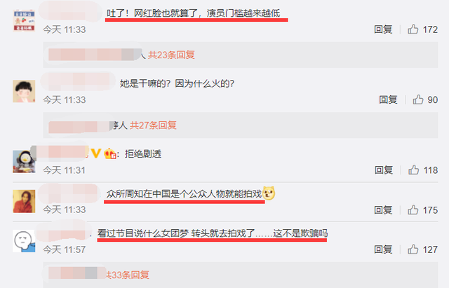
Task: Expand the 33条回复 replies thread
Action: coord(128,275)
